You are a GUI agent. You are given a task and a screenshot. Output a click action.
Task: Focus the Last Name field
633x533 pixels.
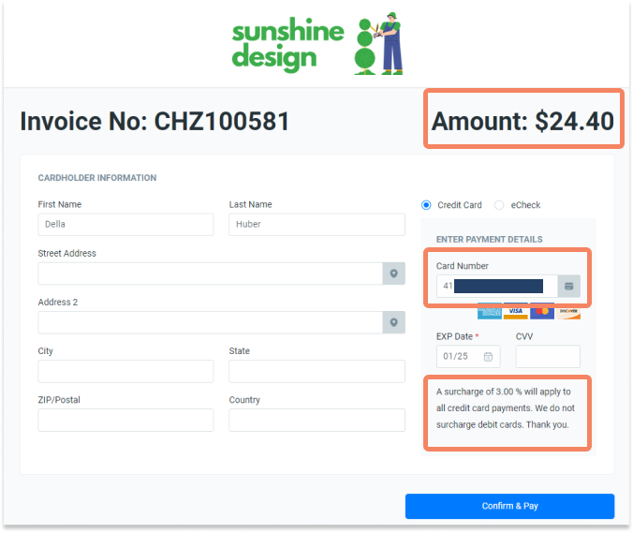[x=316, y=225]
